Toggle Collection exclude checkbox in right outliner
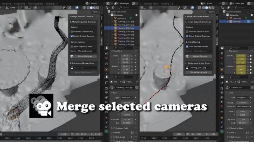 pyautogui.click(x=252, y=15)
